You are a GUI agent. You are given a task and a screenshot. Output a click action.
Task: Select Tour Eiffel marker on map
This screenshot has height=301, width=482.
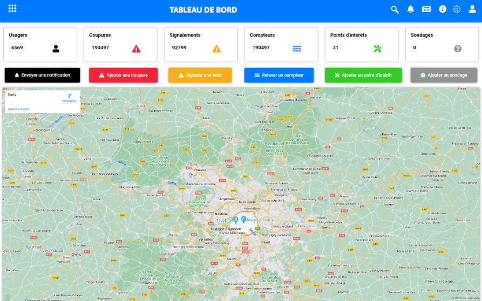tap(236, 220)
